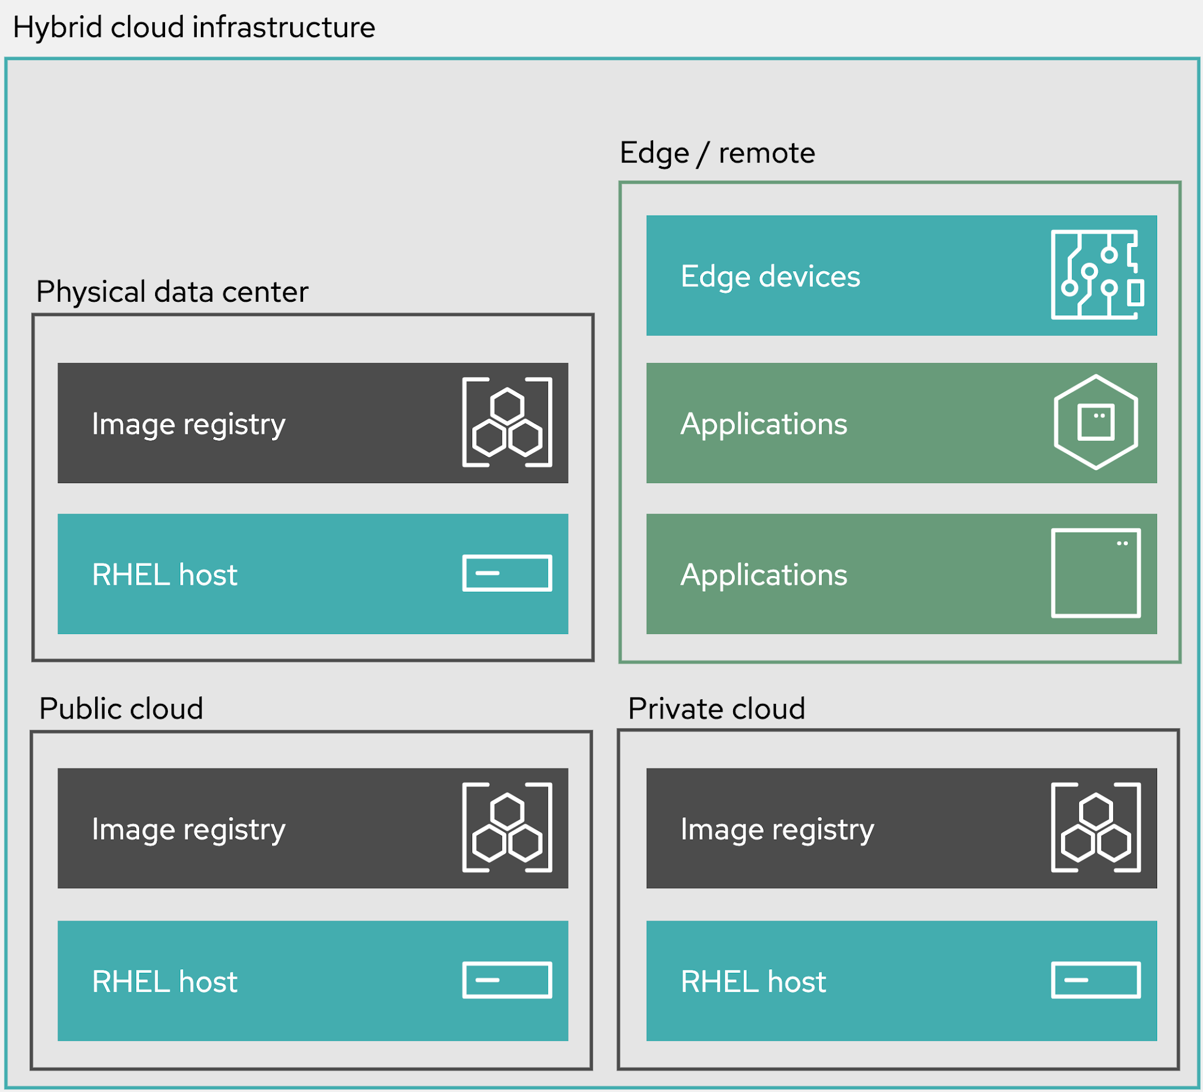Select the Edge / remote section heading

pos(717,152)
